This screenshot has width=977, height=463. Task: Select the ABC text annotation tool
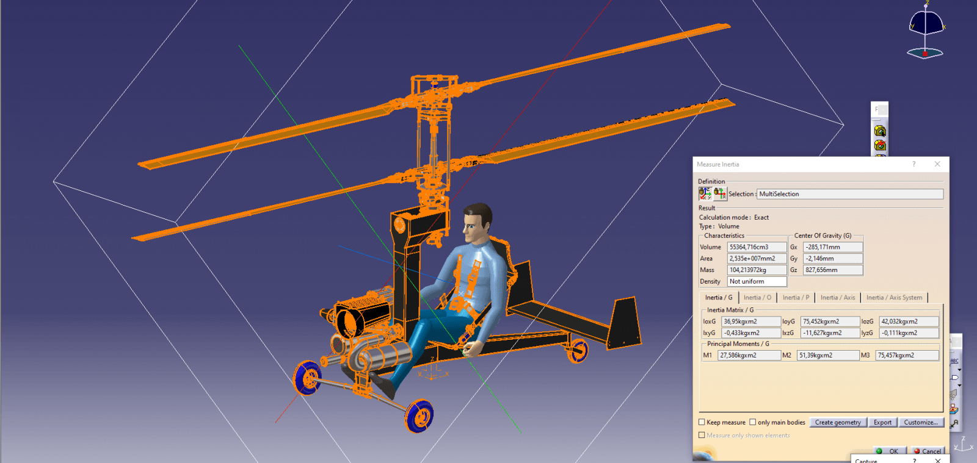954,361
